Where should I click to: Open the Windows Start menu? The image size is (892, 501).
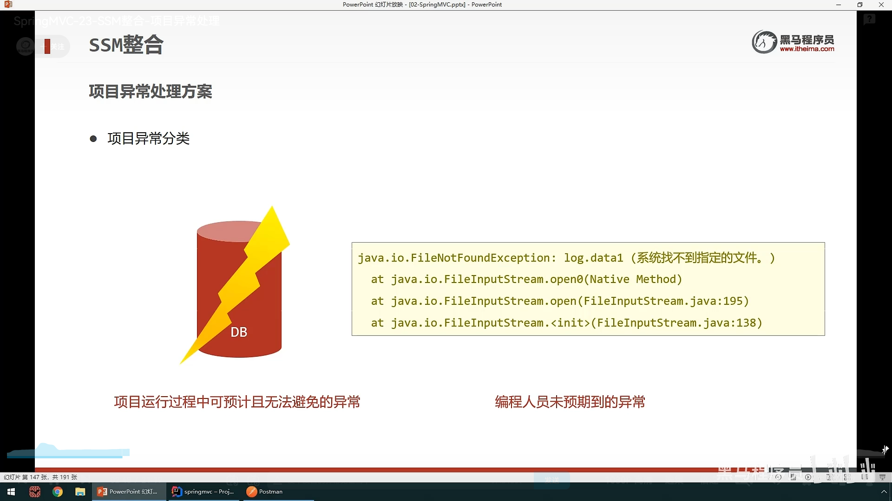point(11,492)
